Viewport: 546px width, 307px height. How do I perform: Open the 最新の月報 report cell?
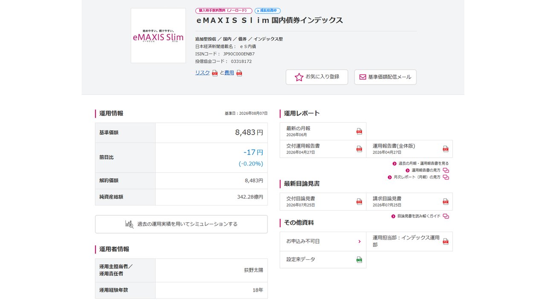pyautogui.click(x=323, y=131)
